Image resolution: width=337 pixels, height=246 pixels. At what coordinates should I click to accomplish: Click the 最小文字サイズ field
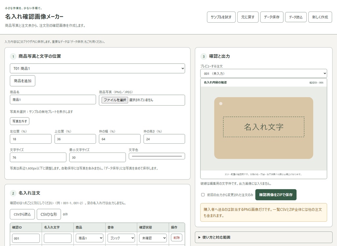[97, 157]
